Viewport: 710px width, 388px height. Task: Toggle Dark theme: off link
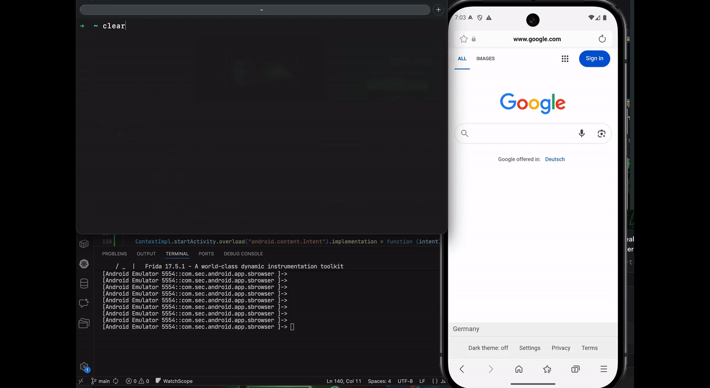(x=488, y=348)
